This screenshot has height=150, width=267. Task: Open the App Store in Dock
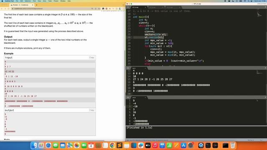(184, 145)
